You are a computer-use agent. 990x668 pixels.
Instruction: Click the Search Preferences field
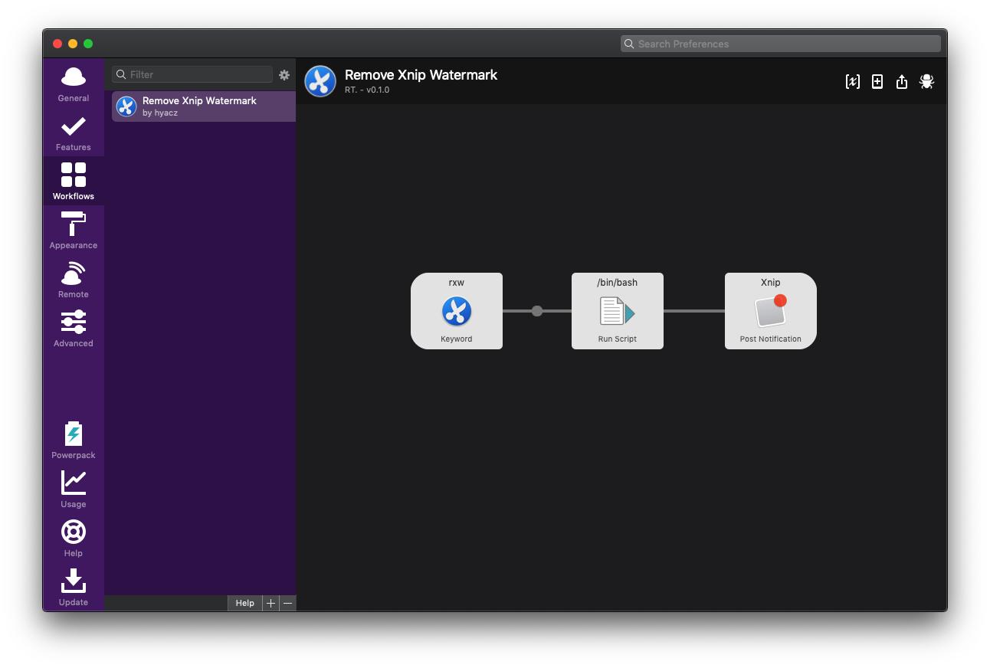tap(780, 44)
